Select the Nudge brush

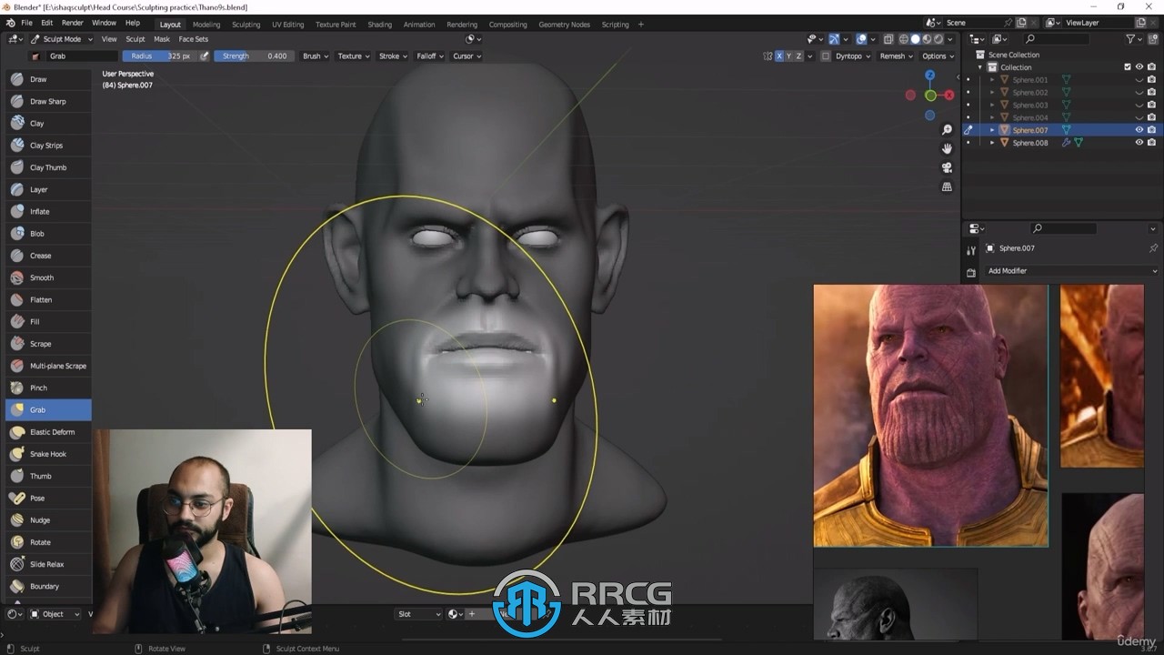(x=48, y=520)
